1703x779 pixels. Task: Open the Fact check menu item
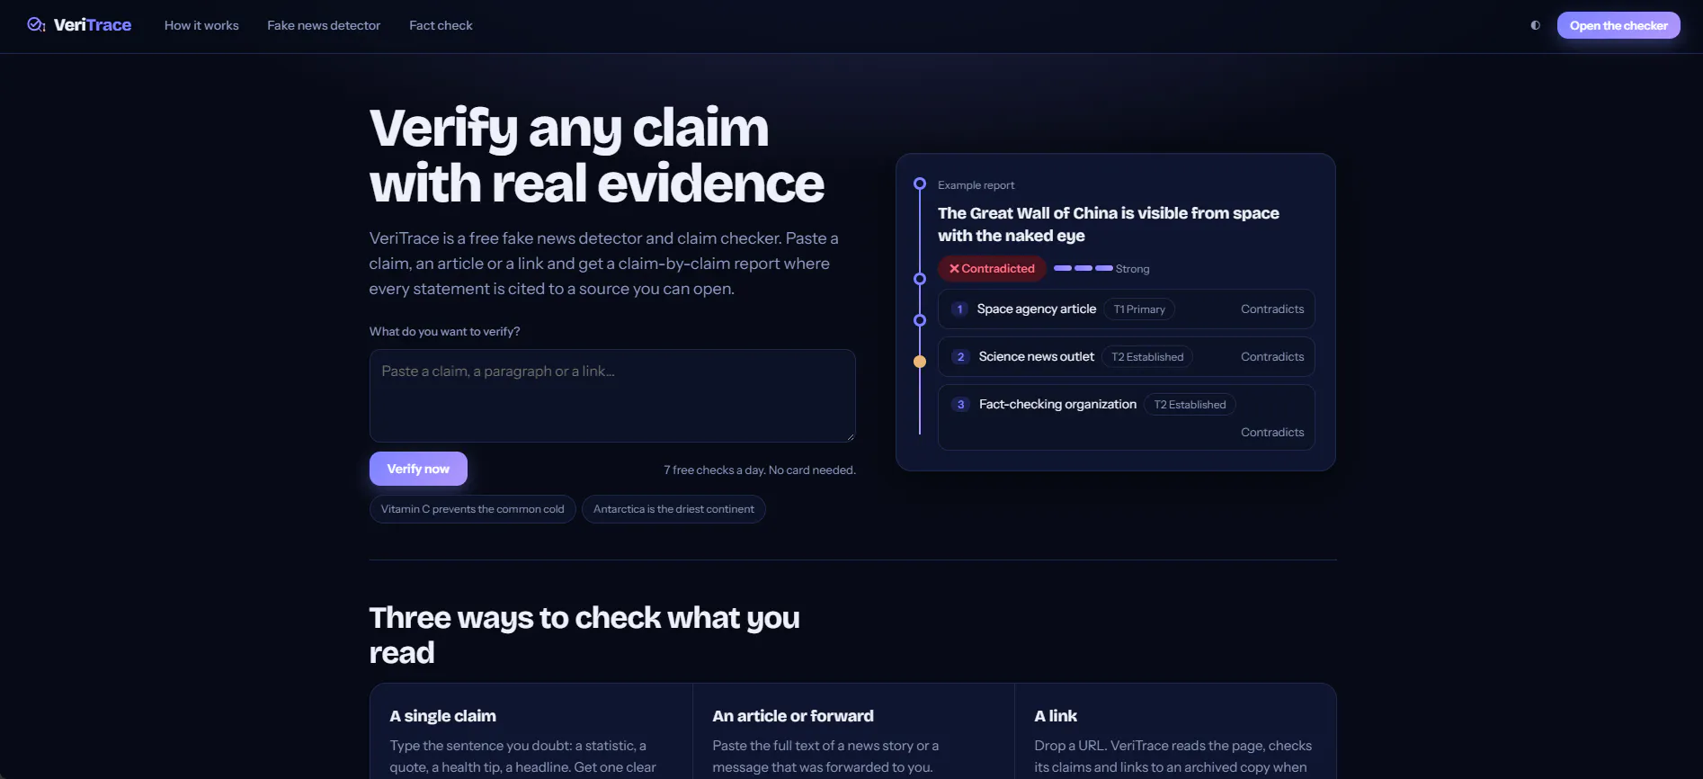(441, 25)
